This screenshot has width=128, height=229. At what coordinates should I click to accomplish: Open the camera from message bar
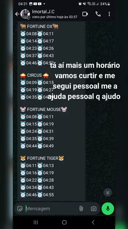coord(94,209)
